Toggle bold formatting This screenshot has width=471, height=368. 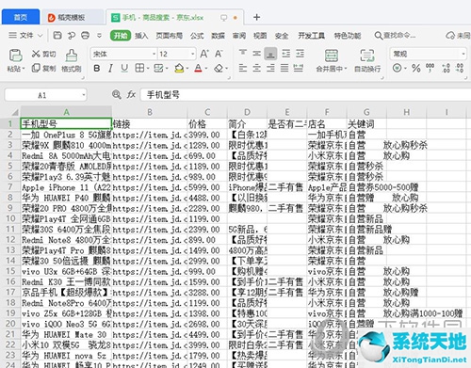coord(97,68)
